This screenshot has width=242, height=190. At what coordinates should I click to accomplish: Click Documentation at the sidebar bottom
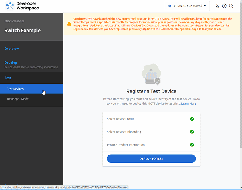point(14,185)
